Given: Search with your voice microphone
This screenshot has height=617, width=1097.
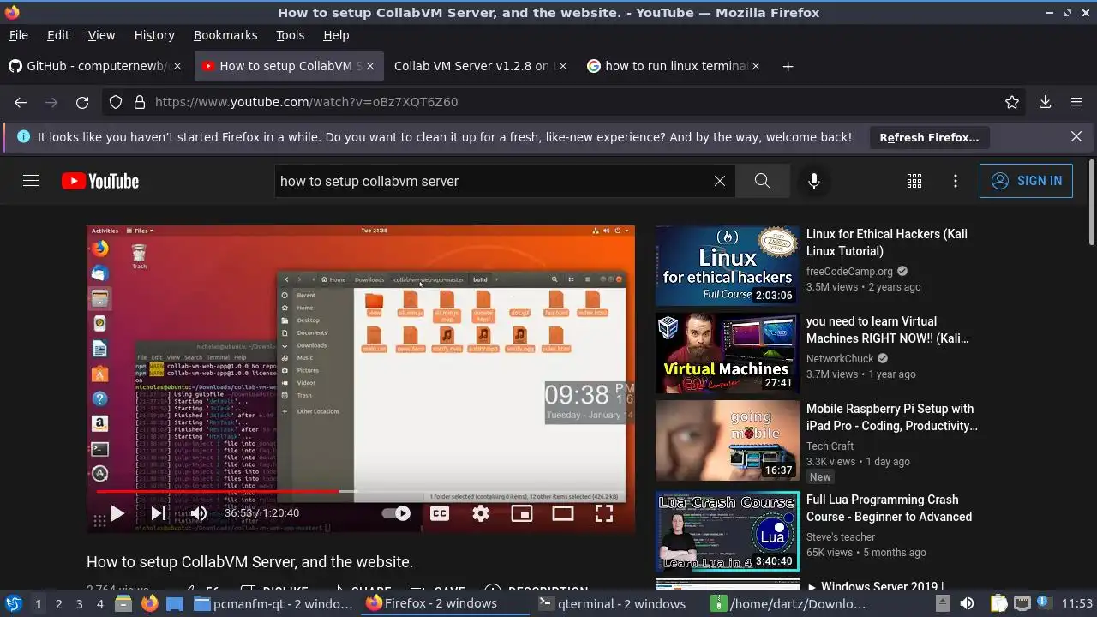Looking at the screenshot, I should click(814, 181).
